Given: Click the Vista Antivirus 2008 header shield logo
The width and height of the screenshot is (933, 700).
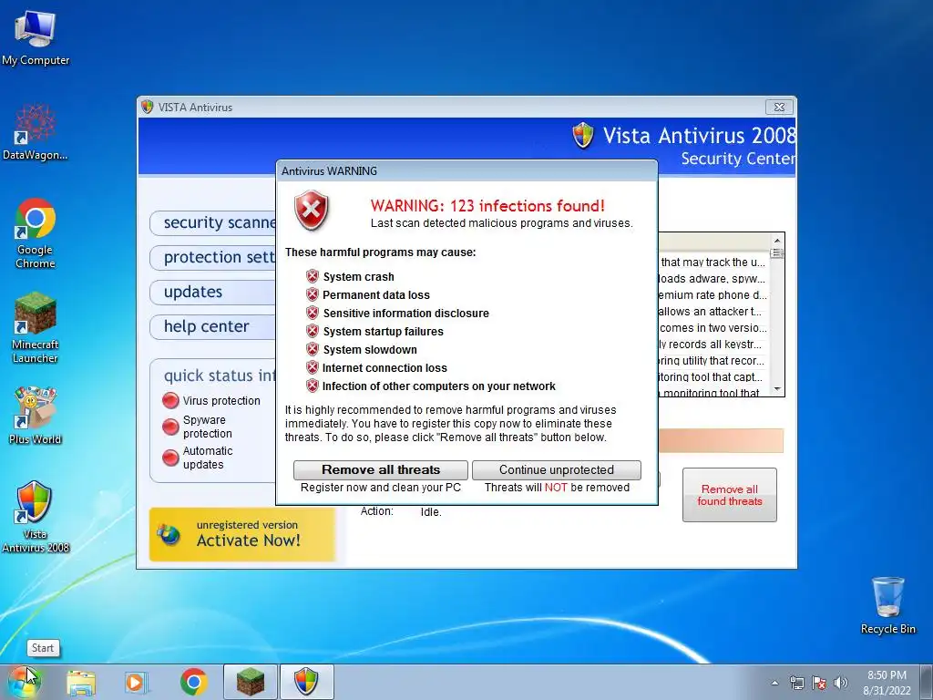Looking at the screenshot, I should point(583,136).
